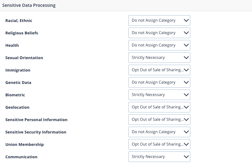Click the Union Membership field label
This screenshot has width=252, height=166.
tap(24, 145)
